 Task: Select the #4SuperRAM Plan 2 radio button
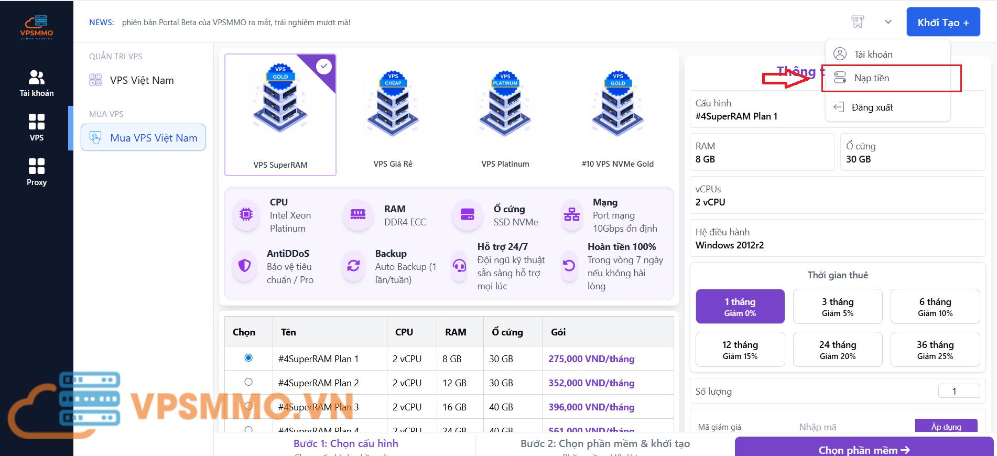(248, 382)
